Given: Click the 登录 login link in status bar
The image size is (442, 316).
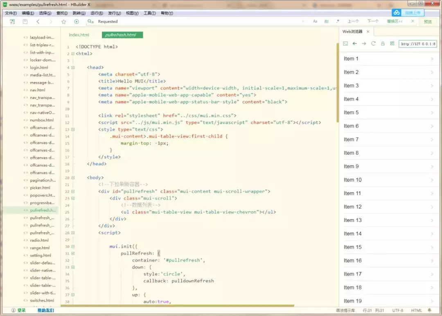Looking at the screenshot, I should click(21, 310).
